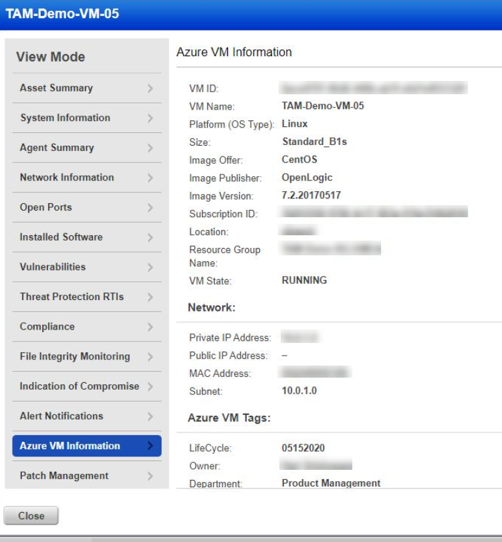
Task: Open the Network Information view
Action: tap(87, 177)
